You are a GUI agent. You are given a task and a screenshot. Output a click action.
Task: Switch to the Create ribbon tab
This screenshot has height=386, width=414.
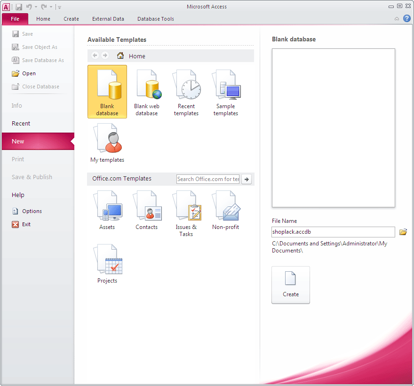point(72,19)
